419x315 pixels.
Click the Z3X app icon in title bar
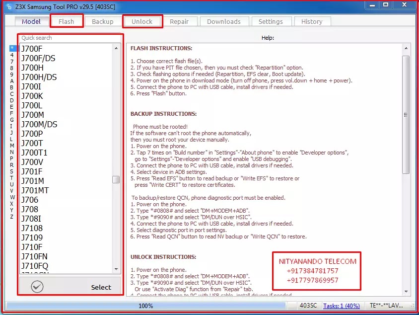click(9, 6)
